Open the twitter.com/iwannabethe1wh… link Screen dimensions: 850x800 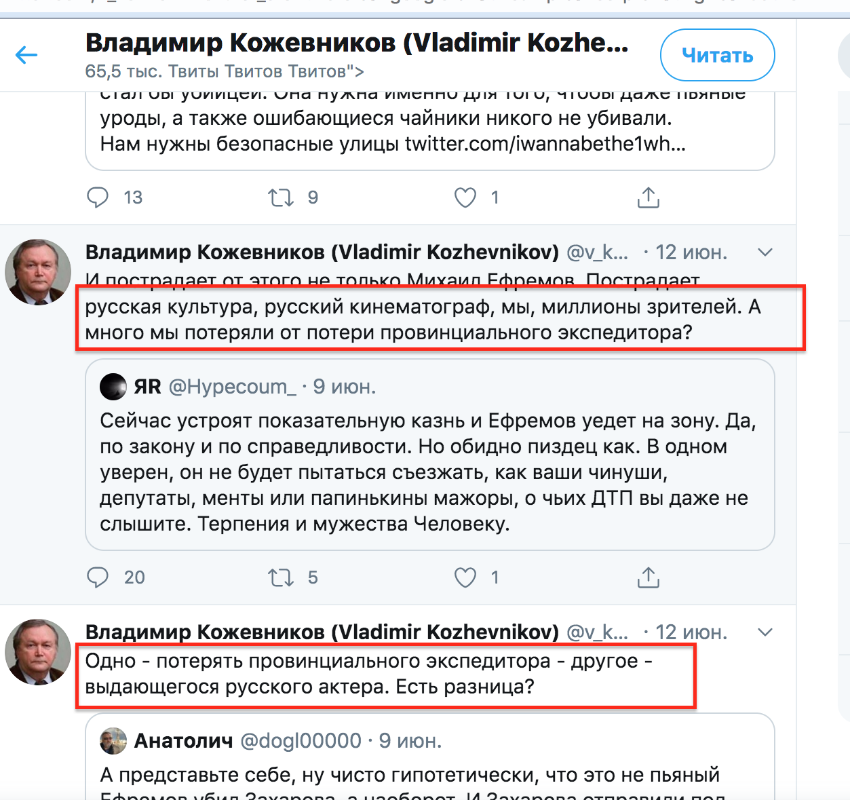point(545,145)
